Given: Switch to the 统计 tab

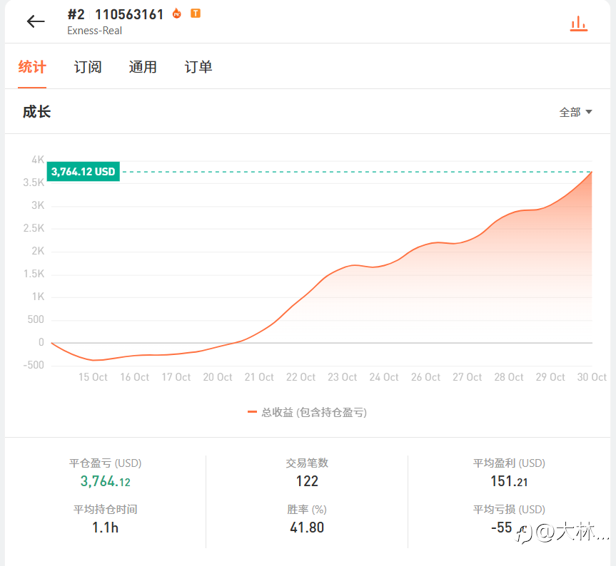Looking at the screenshot, I should pyautogui.click(x=32, y=67).
